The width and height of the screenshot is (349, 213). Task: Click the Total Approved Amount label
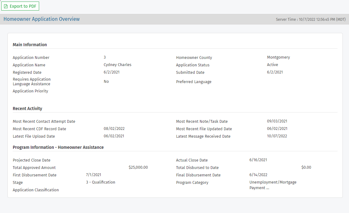34,168
